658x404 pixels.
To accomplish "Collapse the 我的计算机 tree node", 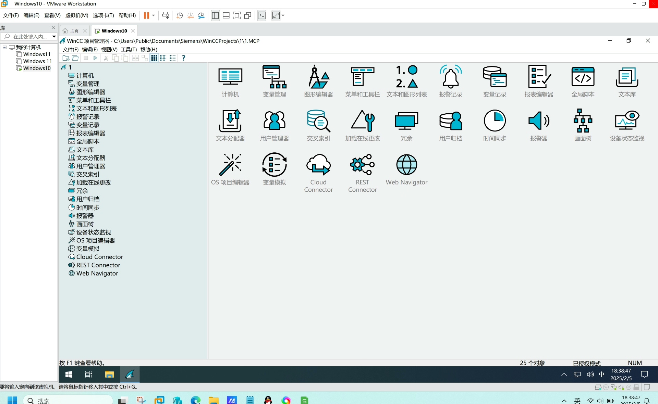I will tap(4, 47).
